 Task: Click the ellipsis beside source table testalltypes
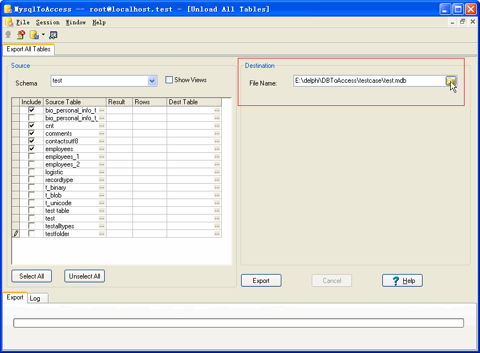(102, 226)
